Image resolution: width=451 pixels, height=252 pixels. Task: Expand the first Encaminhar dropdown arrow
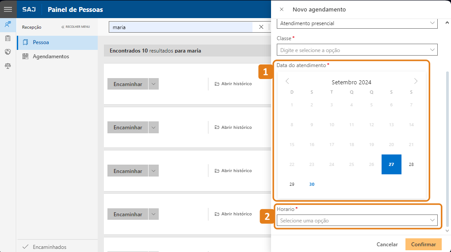[x=153, y=84]
